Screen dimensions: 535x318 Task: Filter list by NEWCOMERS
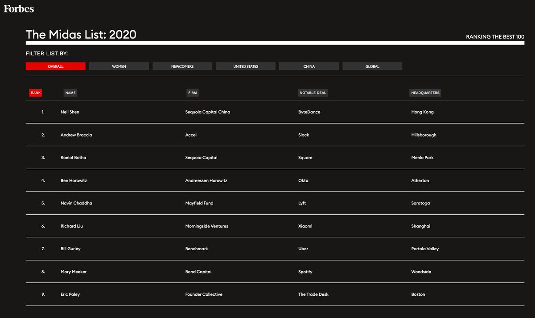coord(182,66)
